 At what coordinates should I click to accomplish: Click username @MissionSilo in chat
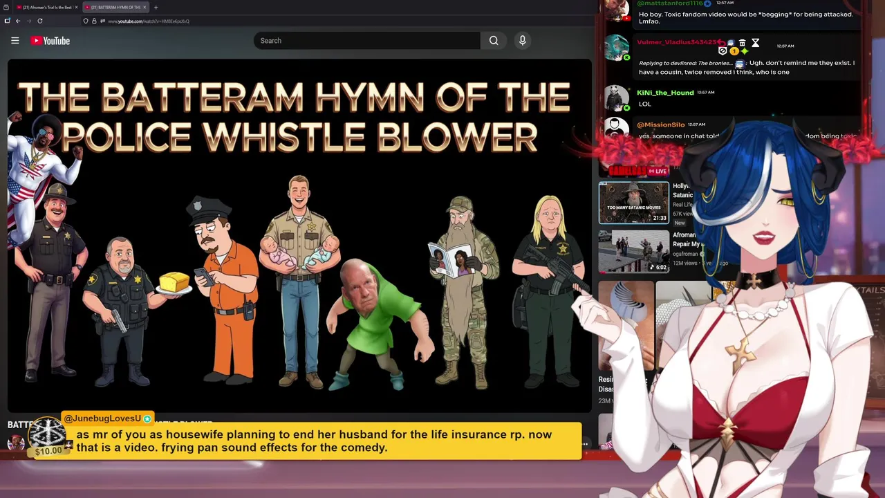661,124
